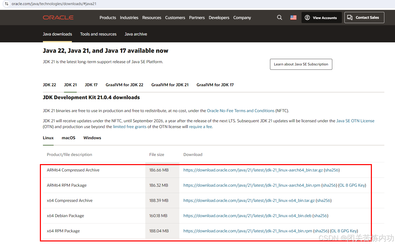Screen dimensions: 395x245
Task: Open the Products menu
Action: (108, 17)
